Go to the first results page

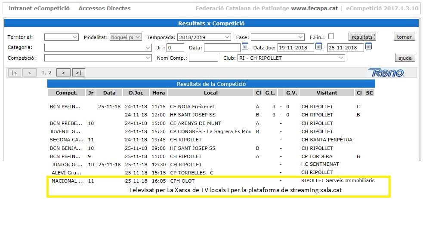coord(14,73)
